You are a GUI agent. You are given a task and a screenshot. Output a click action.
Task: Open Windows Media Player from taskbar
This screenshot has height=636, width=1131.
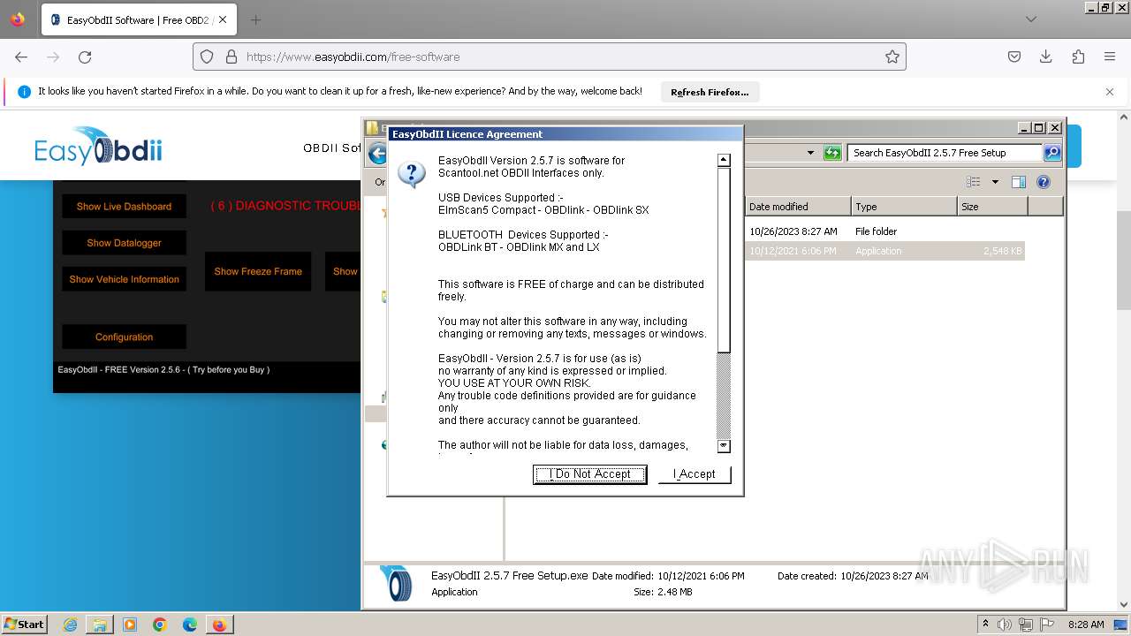click(x=130, y=625)
